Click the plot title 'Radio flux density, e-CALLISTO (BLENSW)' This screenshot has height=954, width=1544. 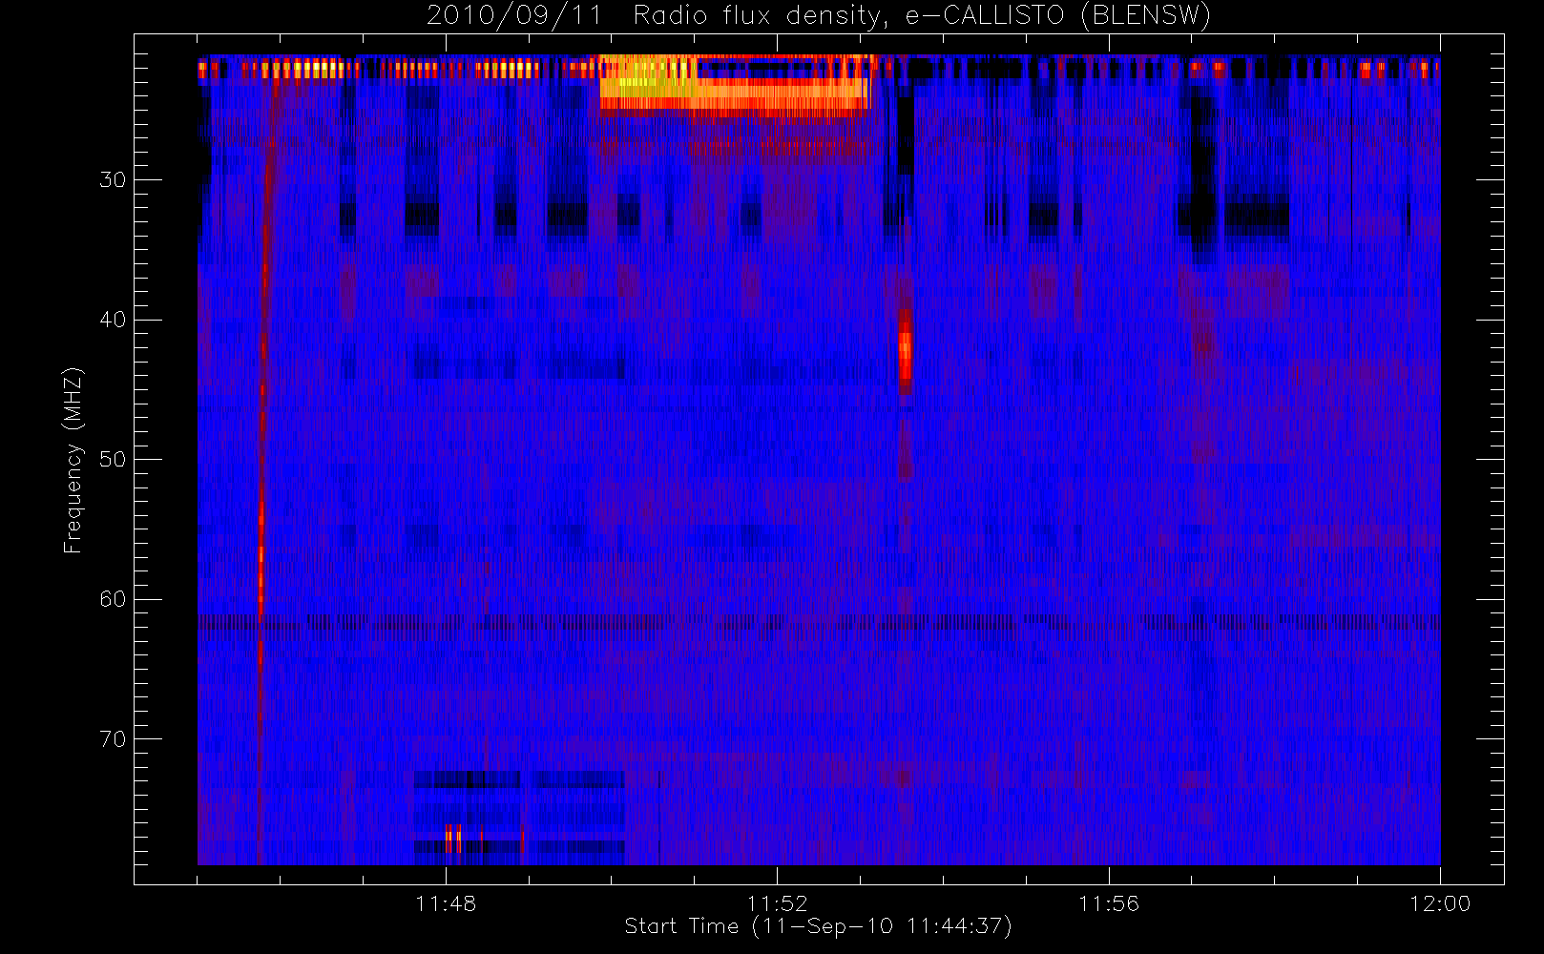pyautogui.click(x=922, y=15)
